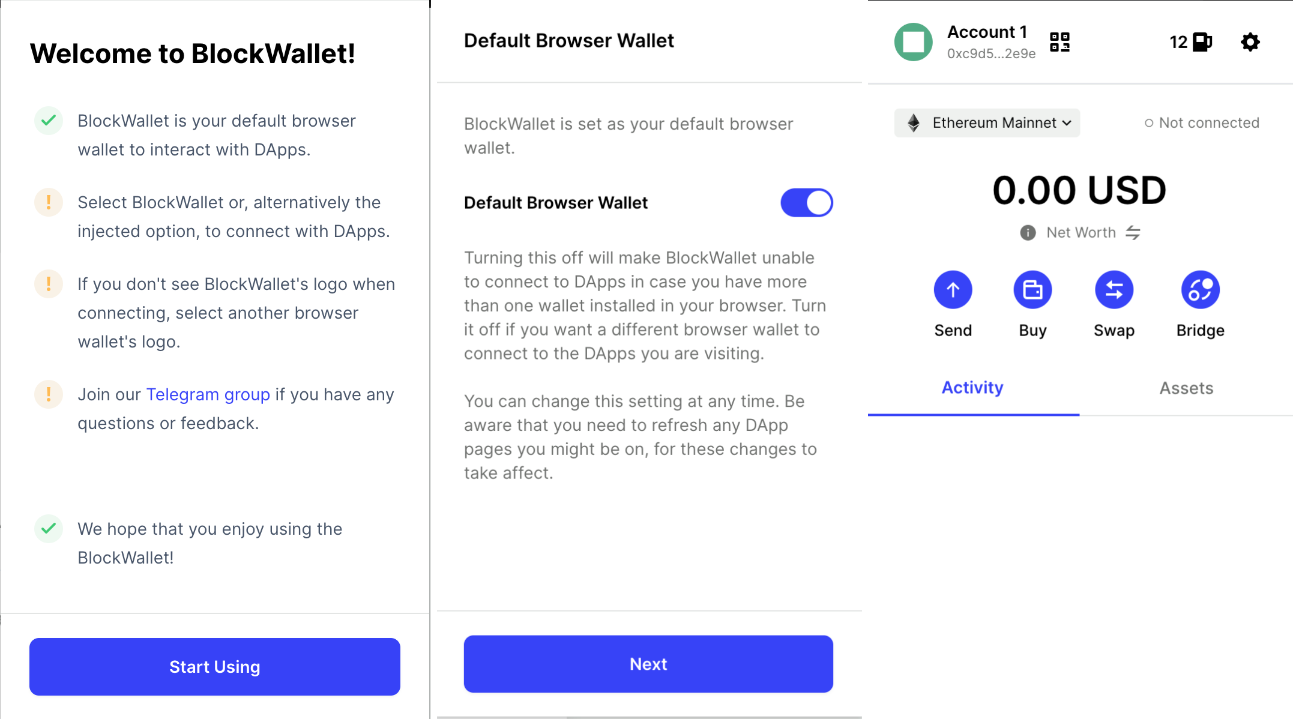Open settings gear icon

click(1250, 42)
